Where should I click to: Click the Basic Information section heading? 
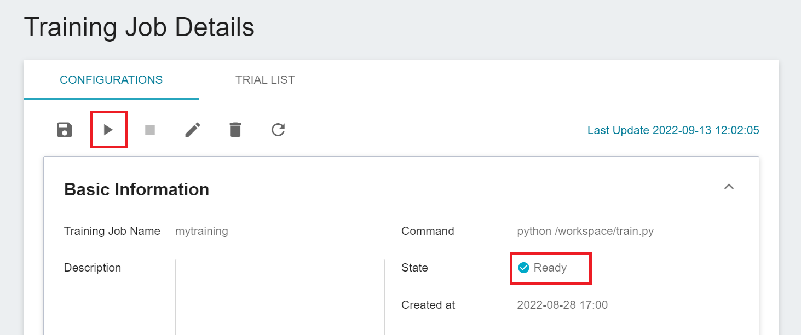click(x=137, y=189)
